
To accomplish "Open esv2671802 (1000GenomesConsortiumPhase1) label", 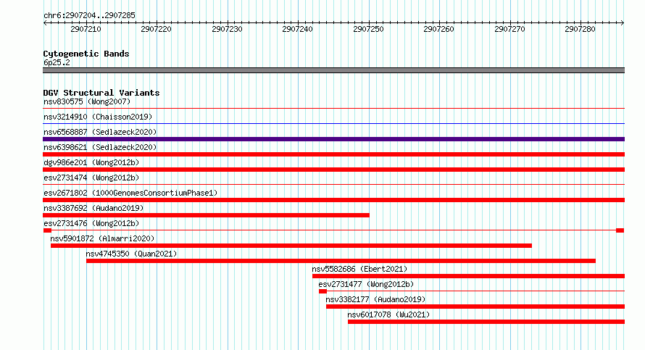I will coord(130,193).
